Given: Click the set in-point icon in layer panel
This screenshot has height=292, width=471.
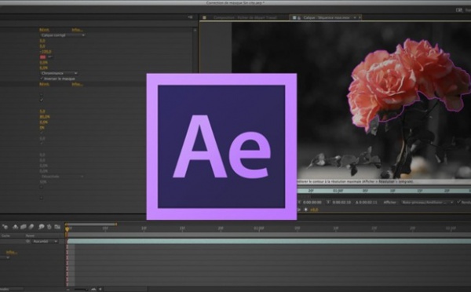Looking at the screenshot, I should click(299, 203).
